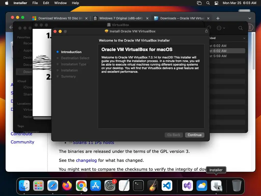
Task: Open the cloud app icon in Dock
Action: pyautogui.click(x=202, y=186)
